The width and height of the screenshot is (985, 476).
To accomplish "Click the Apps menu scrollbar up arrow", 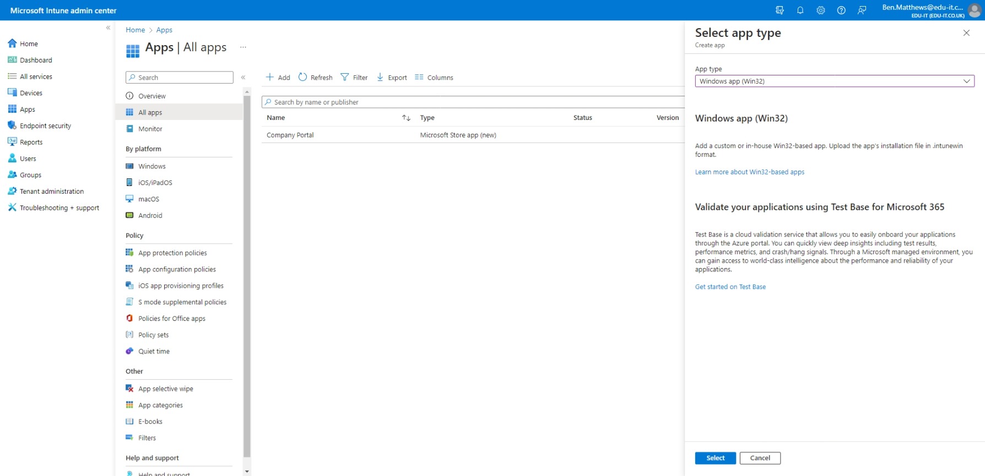I will click(x=247, y=91).
